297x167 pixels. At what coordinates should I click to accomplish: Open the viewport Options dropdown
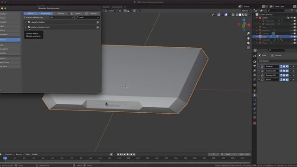point(246,11)
